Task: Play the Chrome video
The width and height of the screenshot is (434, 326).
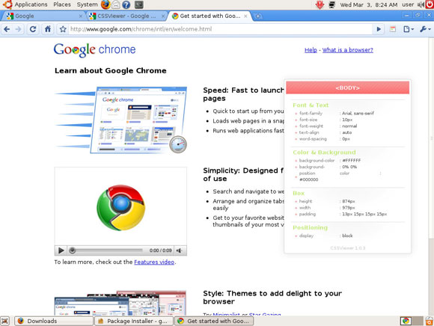Action: tap(61, 250)
